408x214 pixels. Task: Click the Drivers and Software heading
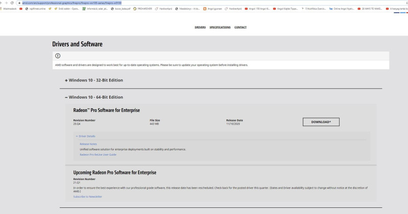78,44
